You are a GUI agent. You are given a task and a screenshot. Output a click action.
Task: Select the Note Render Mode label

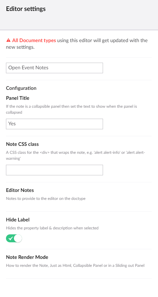click(x=27, y=257)
